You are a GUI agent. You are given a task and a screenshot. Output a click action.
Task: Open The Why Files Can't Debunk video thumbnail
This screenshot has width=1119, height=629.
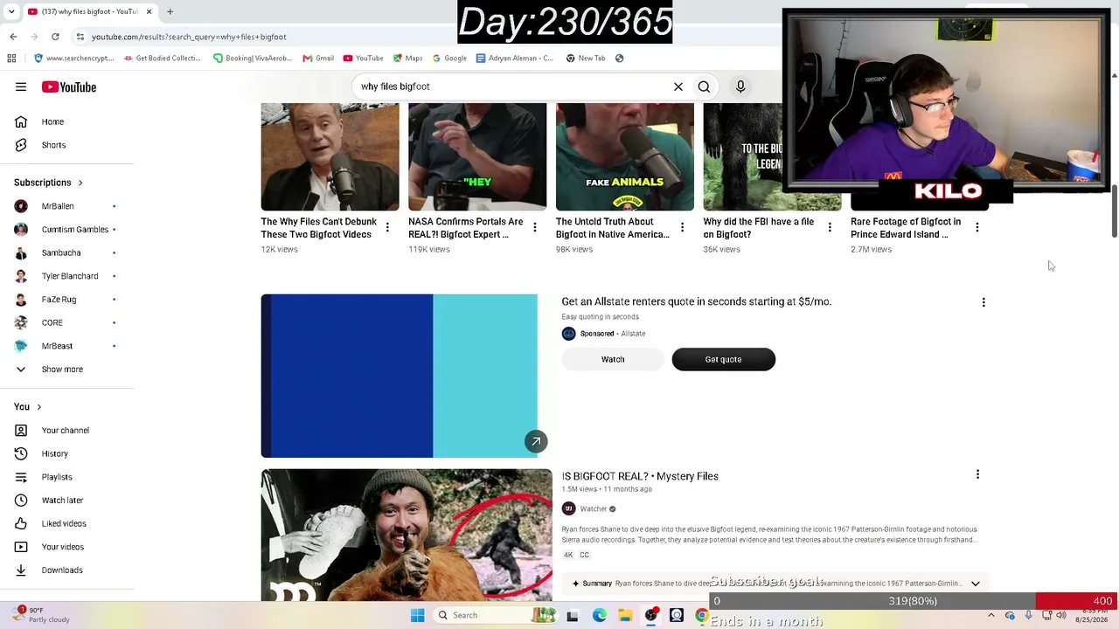coord(330,156)
